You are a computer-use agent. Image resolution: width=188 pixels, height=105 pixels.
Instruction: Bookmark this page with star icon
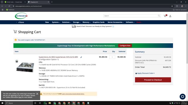pos(172,6)
